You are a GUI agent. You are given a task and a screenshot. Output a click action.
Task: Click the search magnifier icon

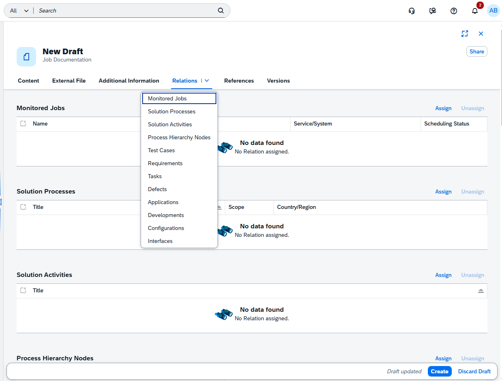pos(221,11)
